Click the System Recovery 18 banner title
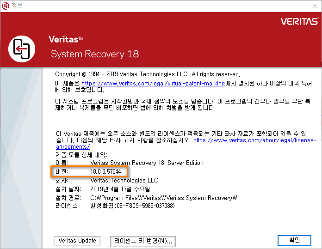This screenshot has width=322, height=249. tap(95, 54)
